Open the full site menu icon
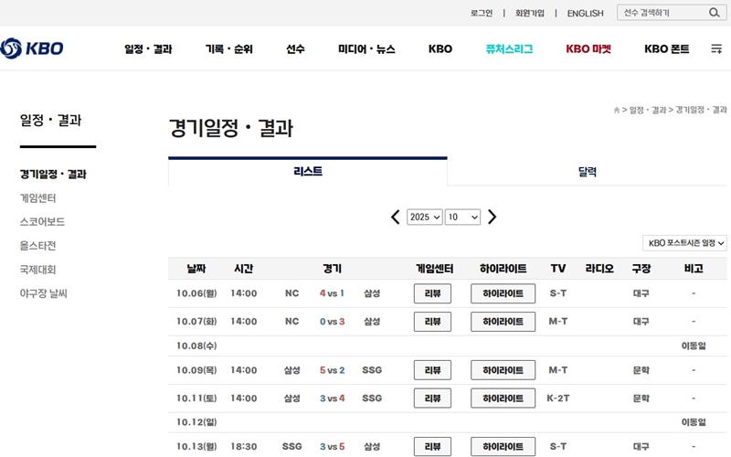The height and width of the screenshot is (457, 731). tap(716, 48)
